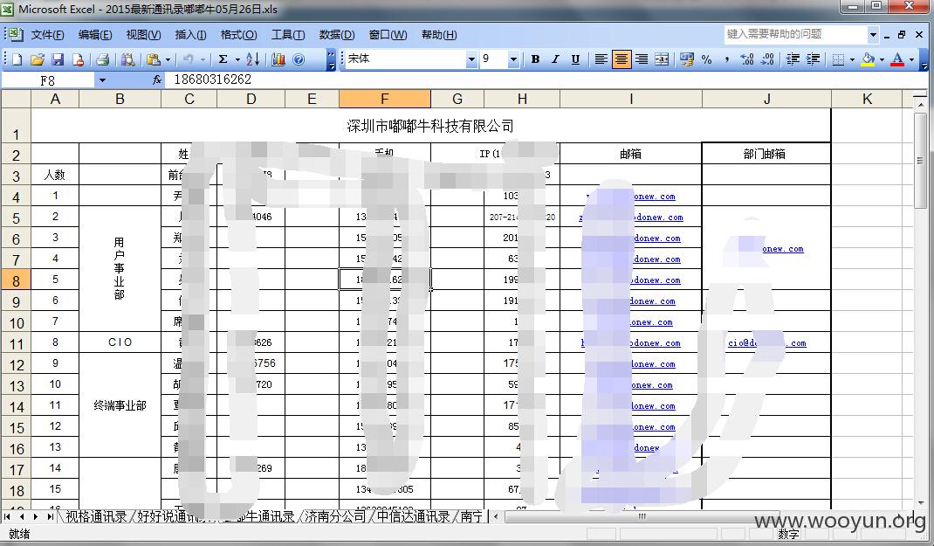934x546 pixels.
Task: Open the 视图(V) menu
Action: point(143,35)
